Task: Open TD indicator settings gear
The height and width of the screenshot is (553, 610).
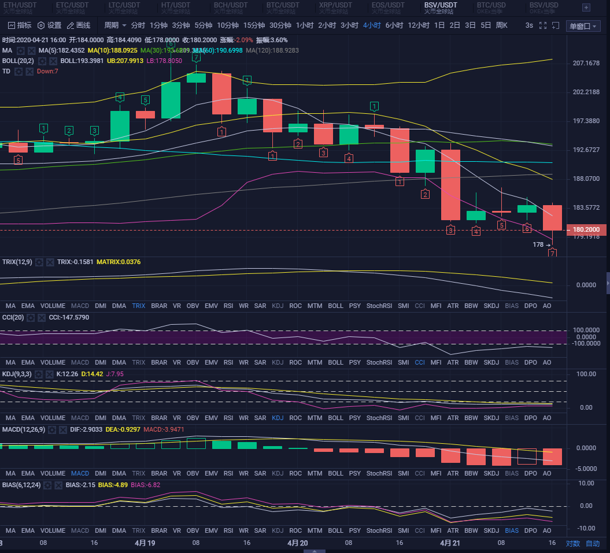Action: click(19, 72)
